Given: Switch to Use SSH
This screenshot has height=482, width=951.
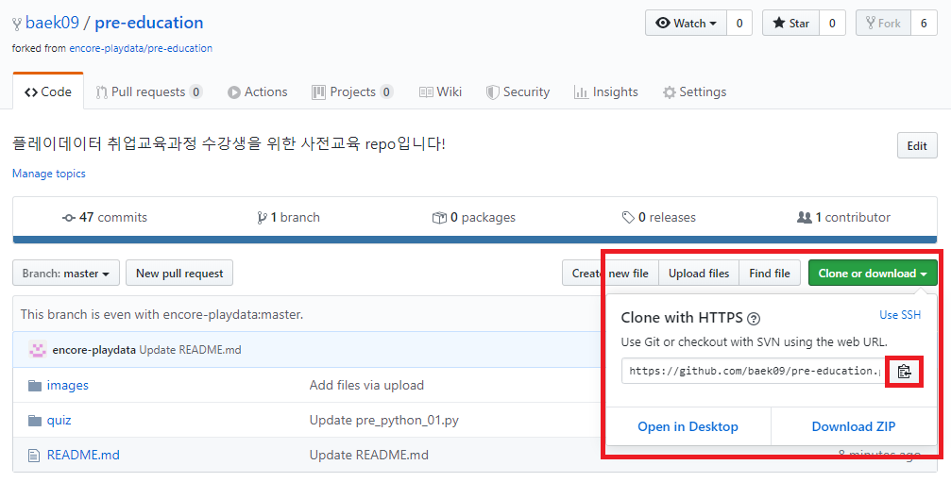Looking at the screenshot, I should coord(900,315).
